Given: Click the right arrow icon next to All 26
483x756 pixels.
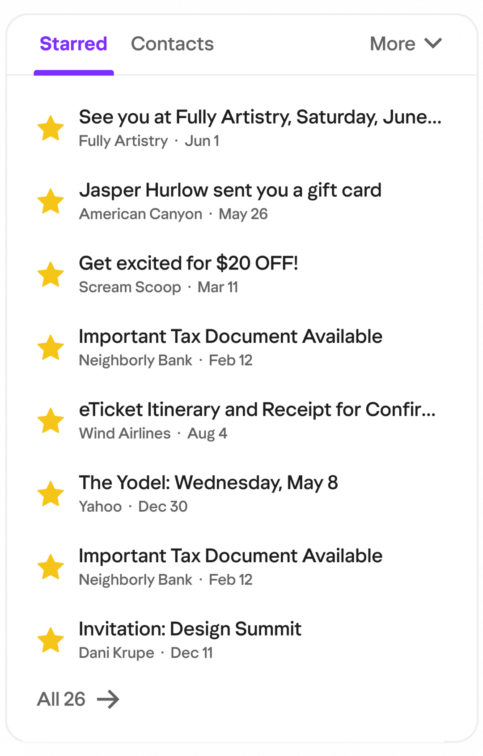Looking at the screenshot, I should pyautogui.click(x=108, y=699).
